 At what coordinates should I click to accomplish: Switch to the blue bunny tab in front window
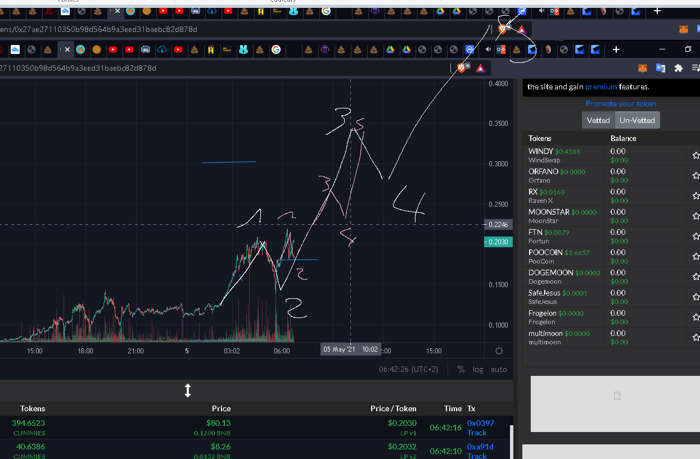pos(243,49)
